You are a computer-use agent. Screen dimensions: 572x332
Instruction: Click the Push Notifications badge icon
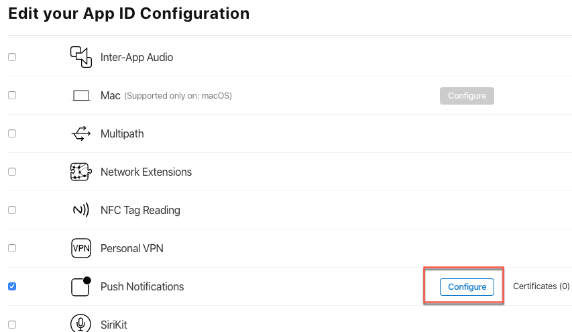pos(81,286)
